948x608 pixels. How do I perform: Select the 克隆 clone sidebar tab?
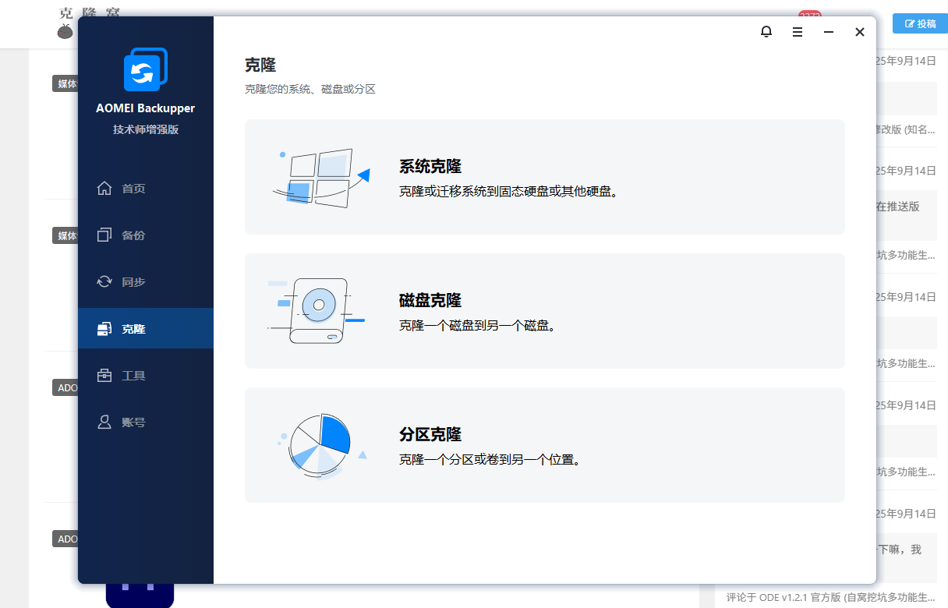click(x=133, y=329)
